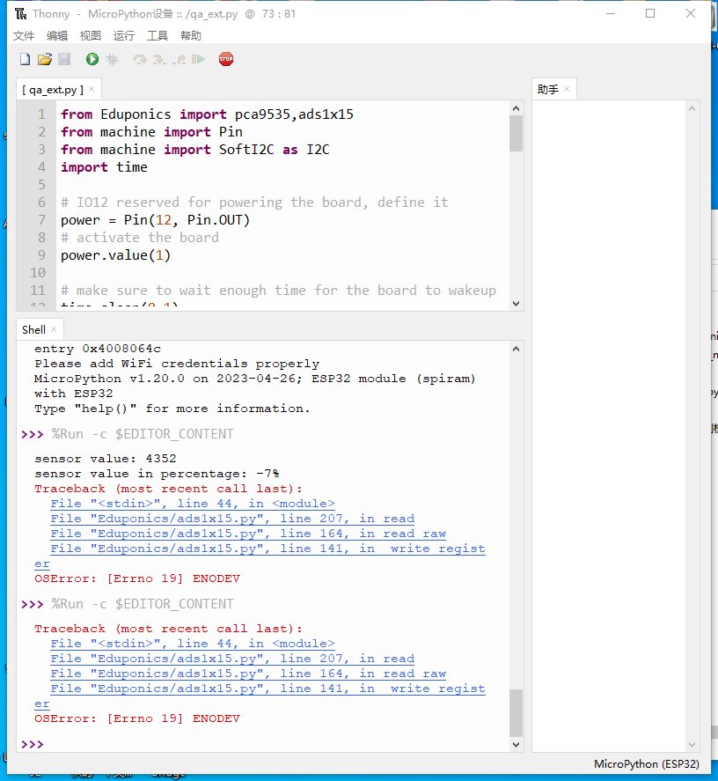Open the 帮助 menu
718x781 pixels.
coord(191,36)
